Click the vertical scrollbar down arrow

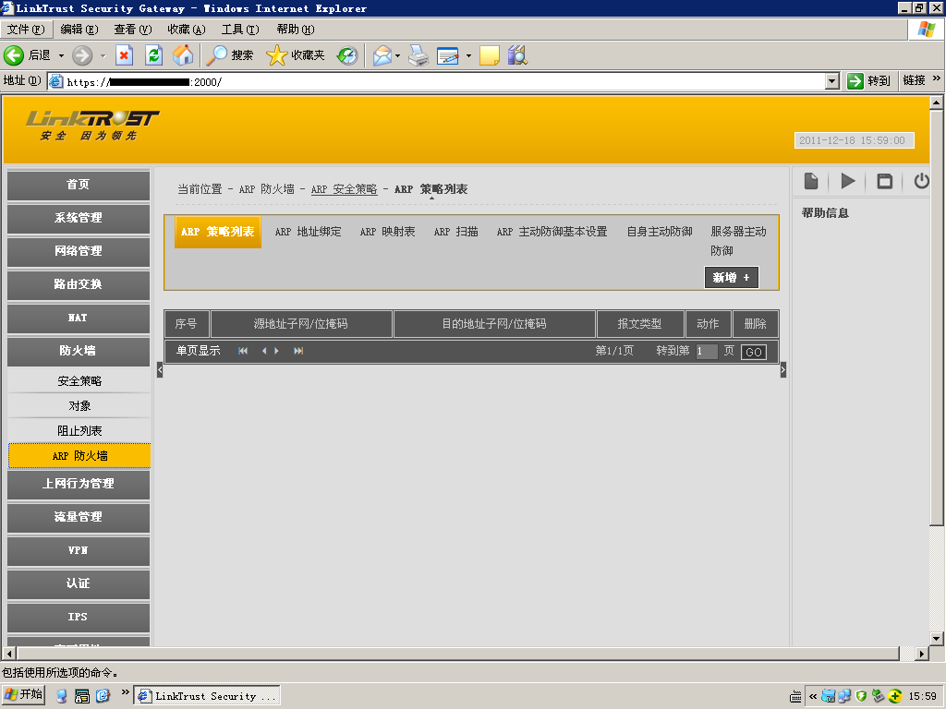(937, 639)
